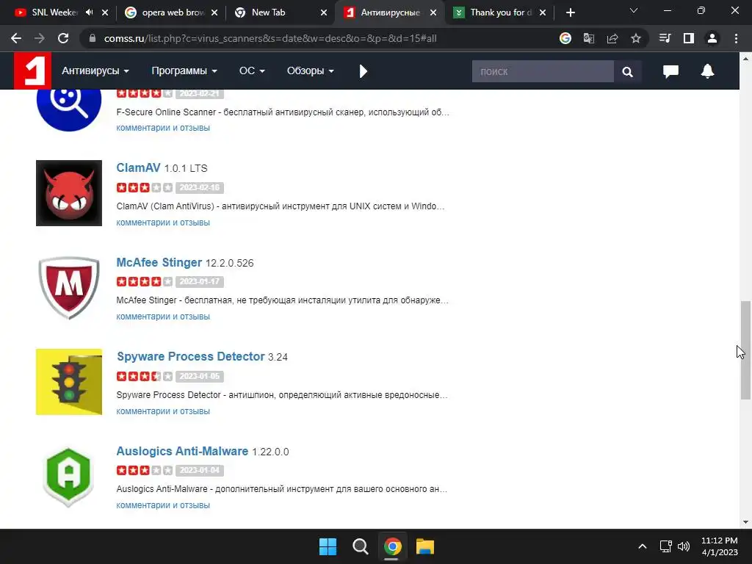Open File Explorer from the taskbar
Image resolution: width=752 pixels, height=564 pixels.
click(425, 546)
